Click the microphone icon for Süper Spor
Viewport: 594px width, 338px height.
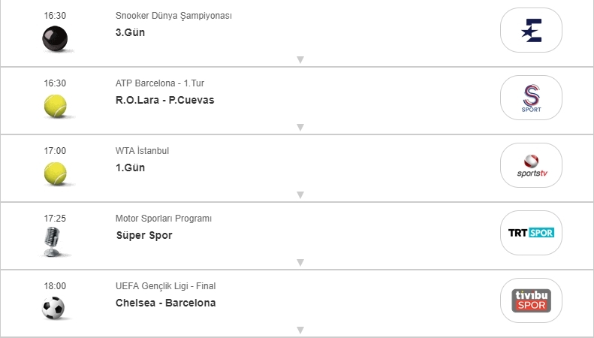click(x=53, y=242)
